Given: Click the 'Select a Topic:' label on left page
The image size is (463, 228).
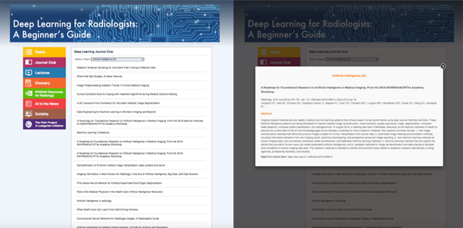Looking at the screenshot, I should pyautogui.click(x=82, y=59).
